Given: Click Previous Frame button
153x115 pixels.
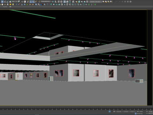Looking at the screenshot, I should tap(149, 111).
